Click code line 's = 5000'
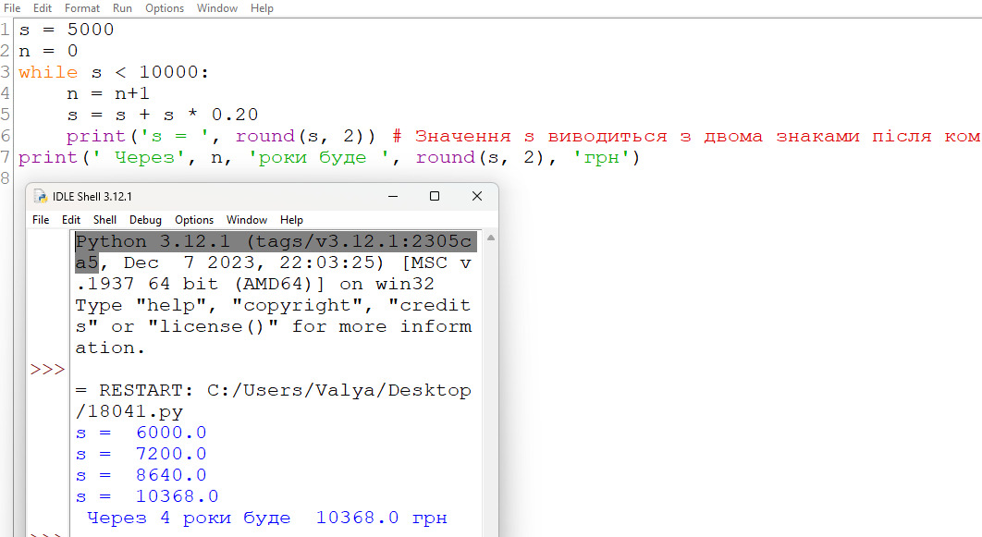Viewport: 982px width, 537px height. [67, 30]
